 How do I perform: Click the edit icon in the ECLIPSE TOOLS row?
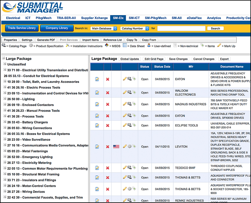pyautogui.click(x=97, y=125)
